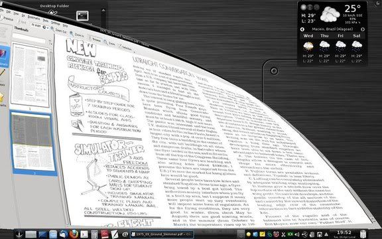Open the Klipper scissors clipboard icon

pos(283,234)
